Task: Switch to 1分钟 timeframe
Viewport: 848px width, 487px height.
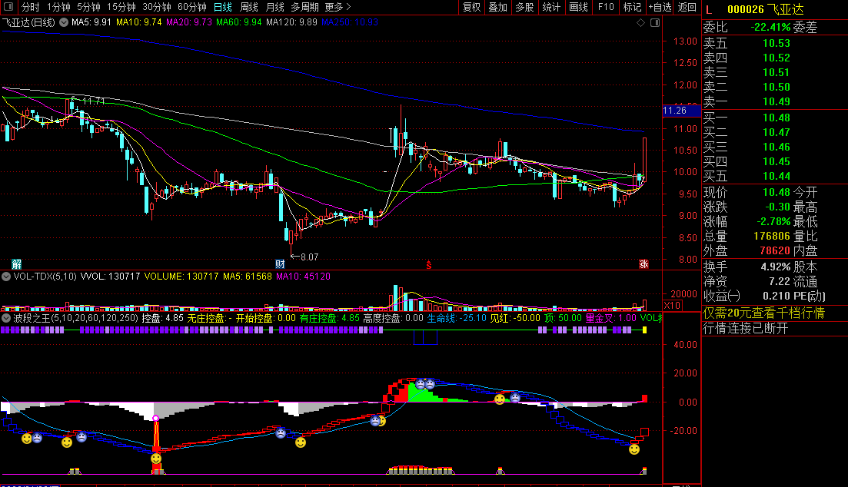Action: click(x=58, y=7)
